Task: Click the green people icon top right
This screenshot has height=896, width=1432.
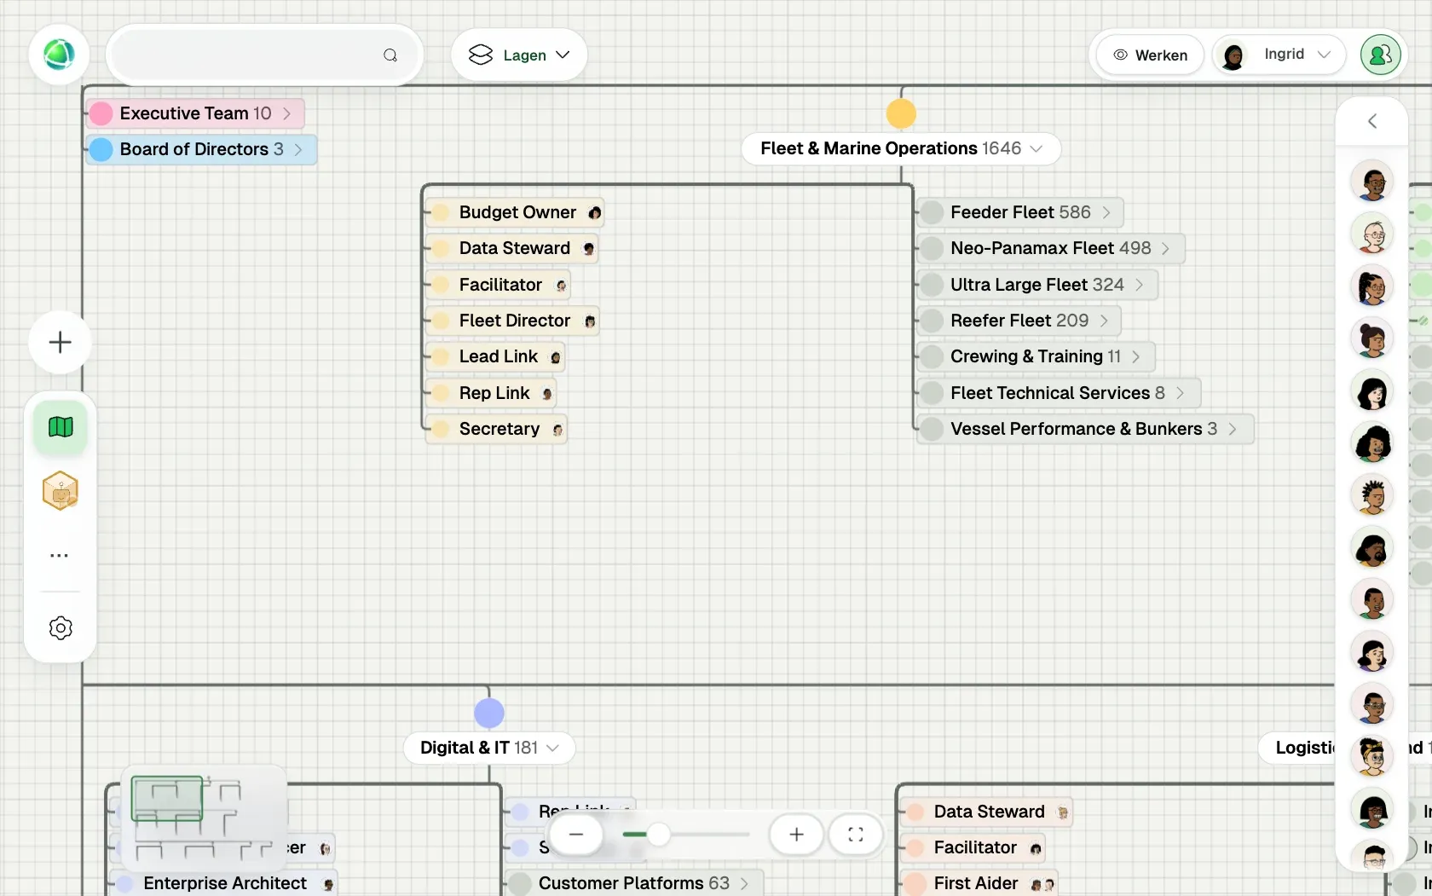Action: (1381, 55)
